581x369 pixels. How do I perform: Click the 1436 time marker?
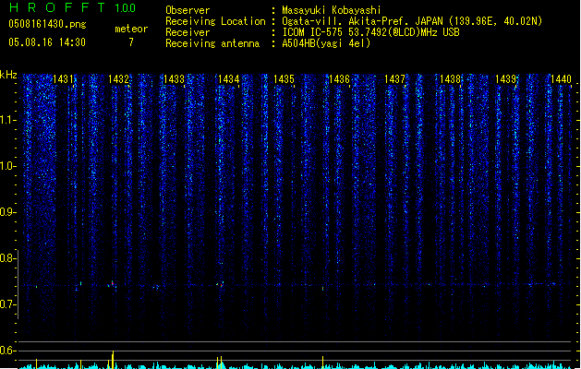[x=339, y=79]
